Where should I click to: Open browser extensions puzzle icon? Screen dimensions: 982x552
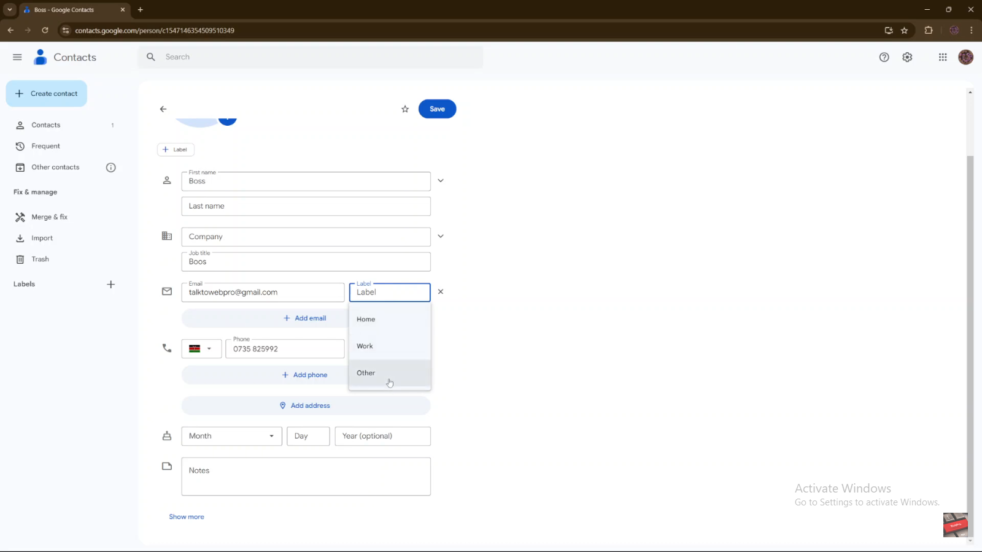point(928,30)
